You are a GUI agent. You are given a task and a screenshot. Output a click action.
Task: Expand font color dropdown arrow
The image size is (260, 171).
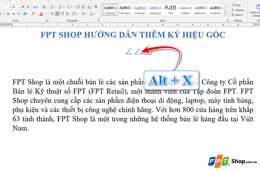[45, 14]
